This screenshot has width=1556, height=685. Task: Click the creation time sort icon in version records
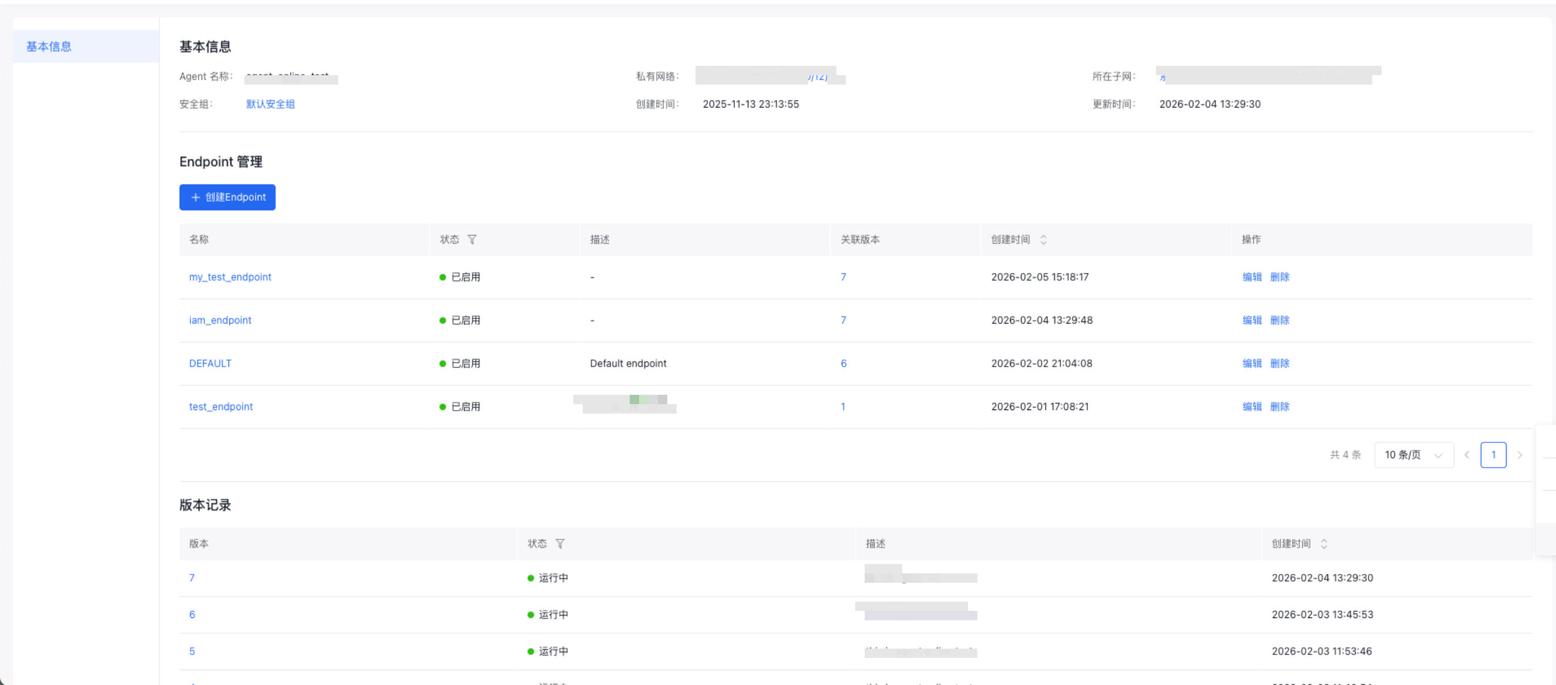[x=1323, y=543]
